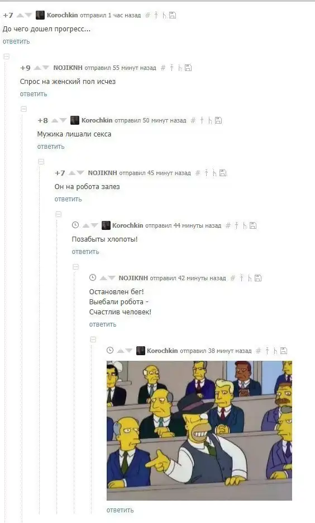The image size is (315, 523).
Task: Collapse the branch containing the Simpsons image comment
Action: click(x=93, y=340)
